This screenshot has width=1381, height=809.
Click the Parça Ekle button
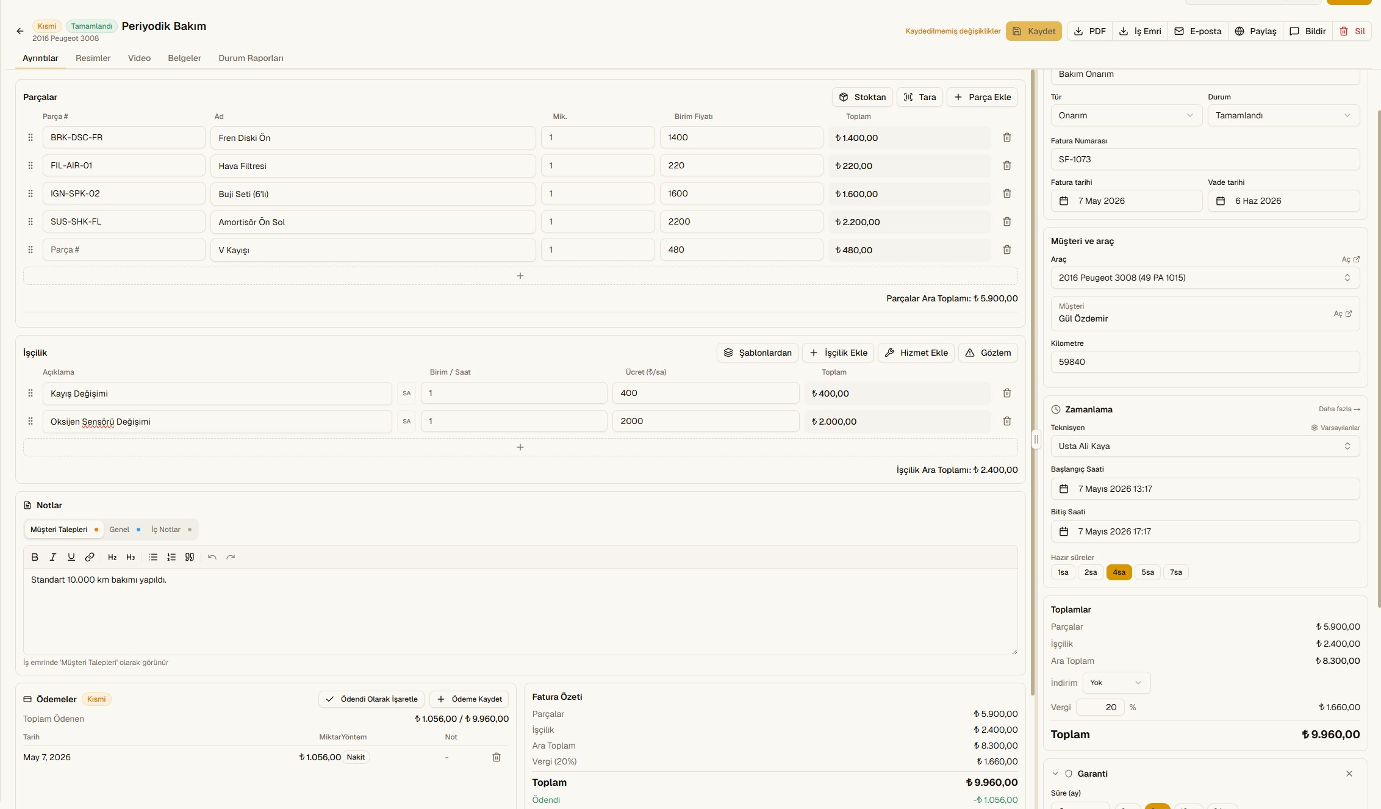[982, 97]
